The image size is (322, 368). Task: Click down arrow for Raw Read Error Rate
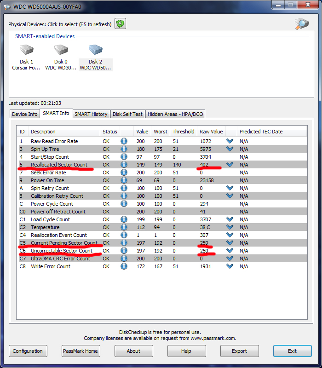point(230,141)
